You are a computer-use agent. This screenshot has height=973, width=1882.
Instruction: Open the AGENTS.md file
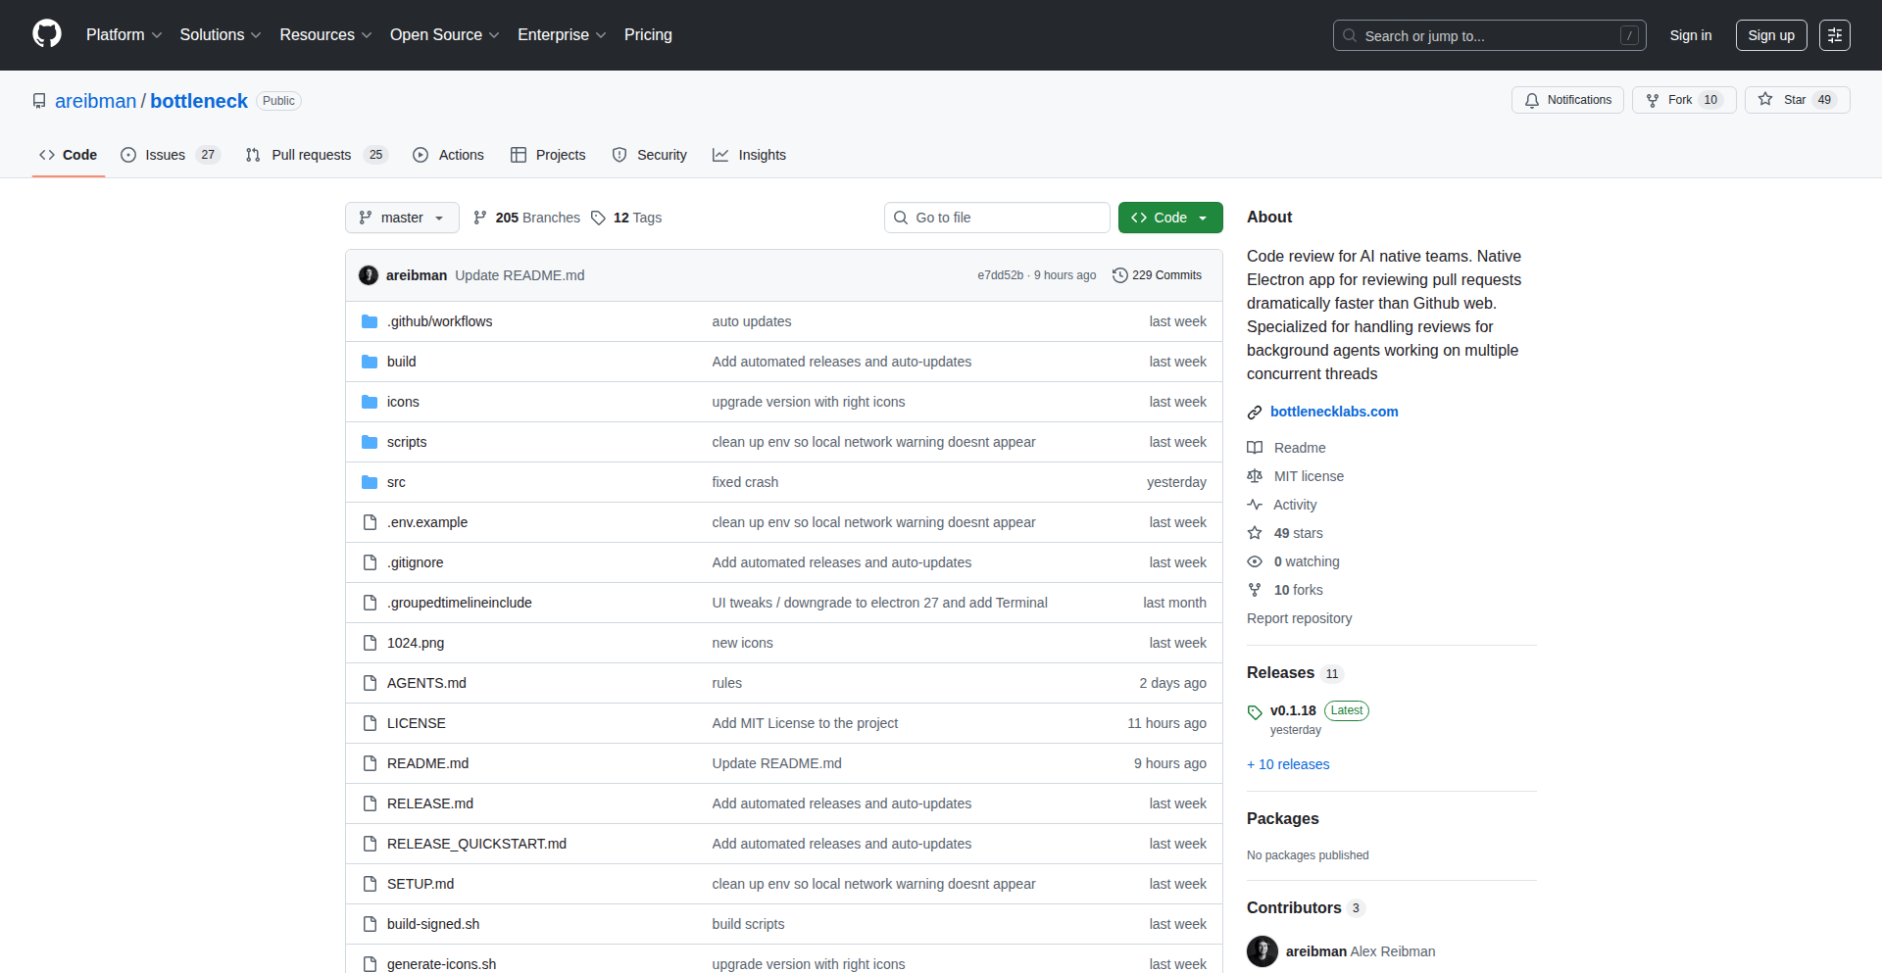tap(426, 683)
